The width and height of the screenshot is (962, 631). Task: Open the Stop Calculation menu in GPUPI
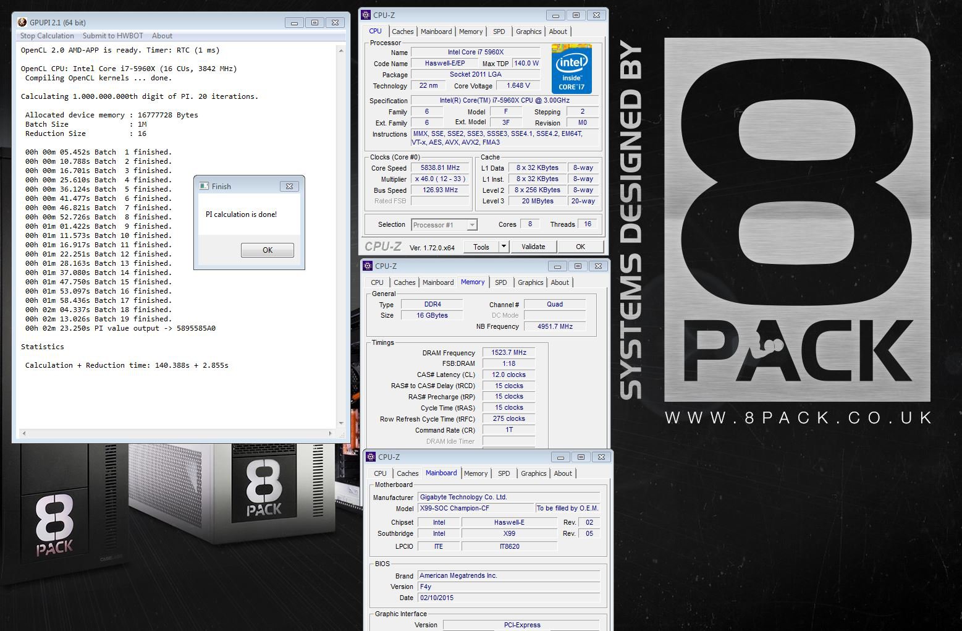[x=47, y=36]
